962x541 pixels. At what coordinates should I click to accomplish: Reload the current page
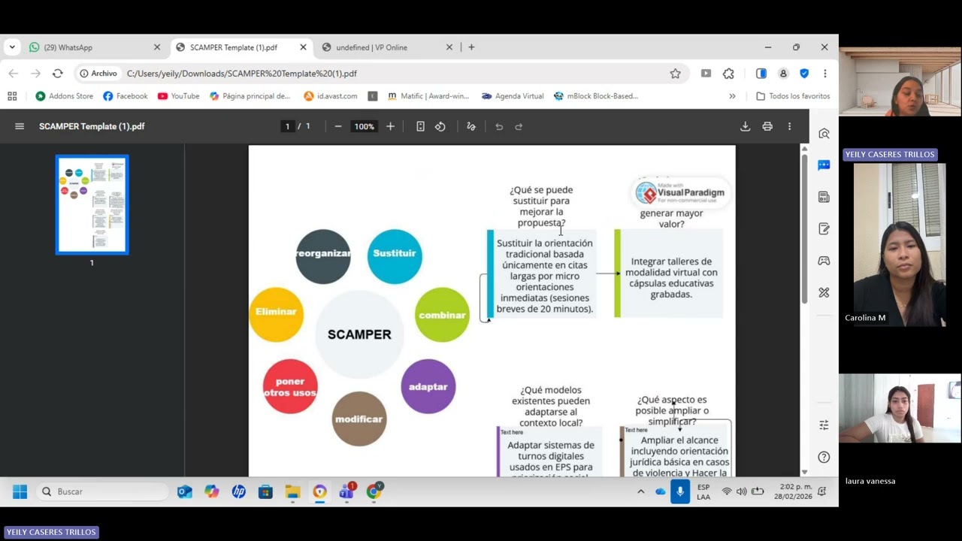(58, 74)
